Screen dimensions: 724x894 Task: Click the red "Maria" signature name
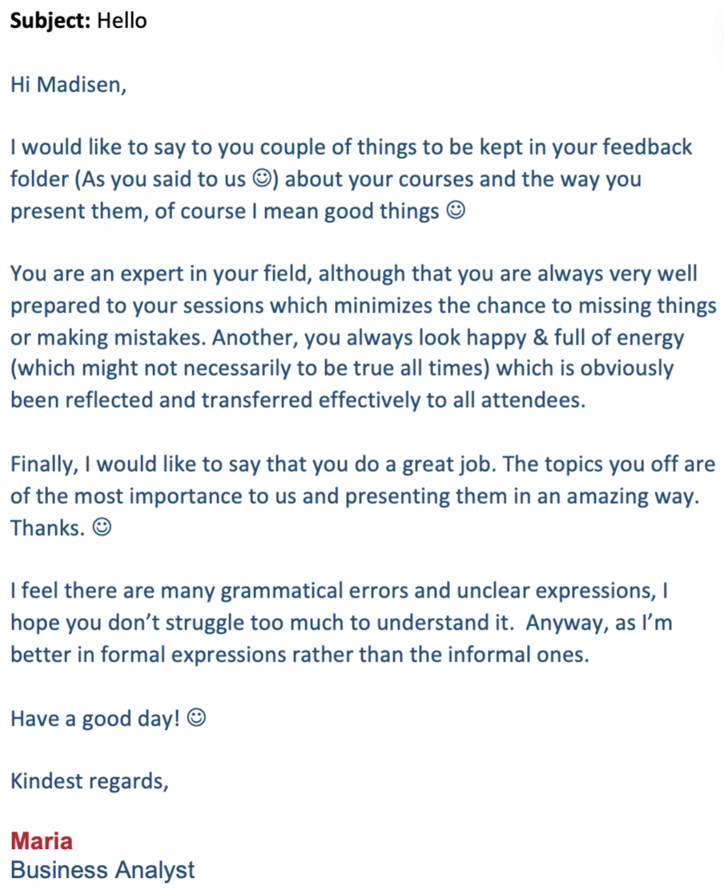point(42,841)
